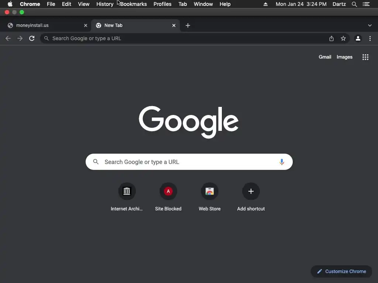This screenshot has height=283, width=378.
Task: Open the Web Store shortcut
Action: click(210, 191)
